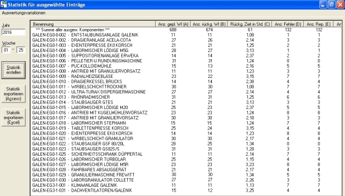The height and width of the screenshot is (196, 345).
Task: Select row DRAGIERKESSEL BRUCKS
Action: coord(185,82)
